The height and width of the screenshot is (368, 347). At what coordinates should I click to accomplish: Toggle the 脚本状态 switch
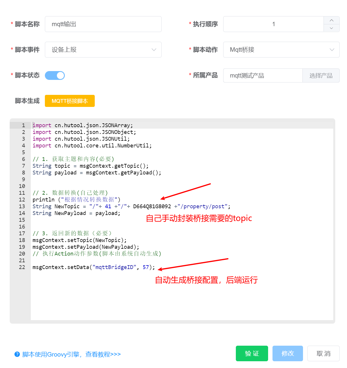click(55, 75)
